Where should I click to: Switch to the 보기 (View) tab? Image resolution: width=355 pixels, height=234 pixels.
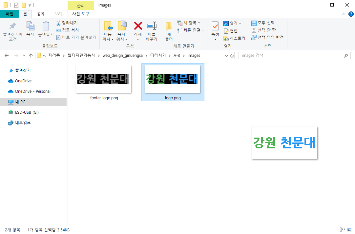pos(58,14)
